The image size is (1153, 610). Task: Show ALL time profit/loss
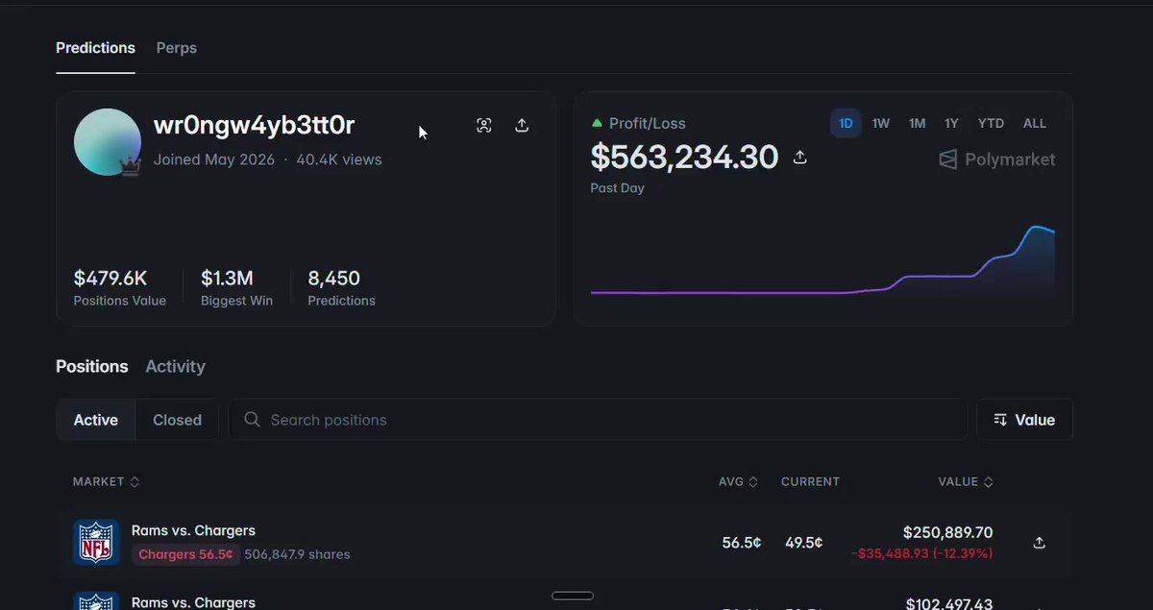click(1035, 123)
